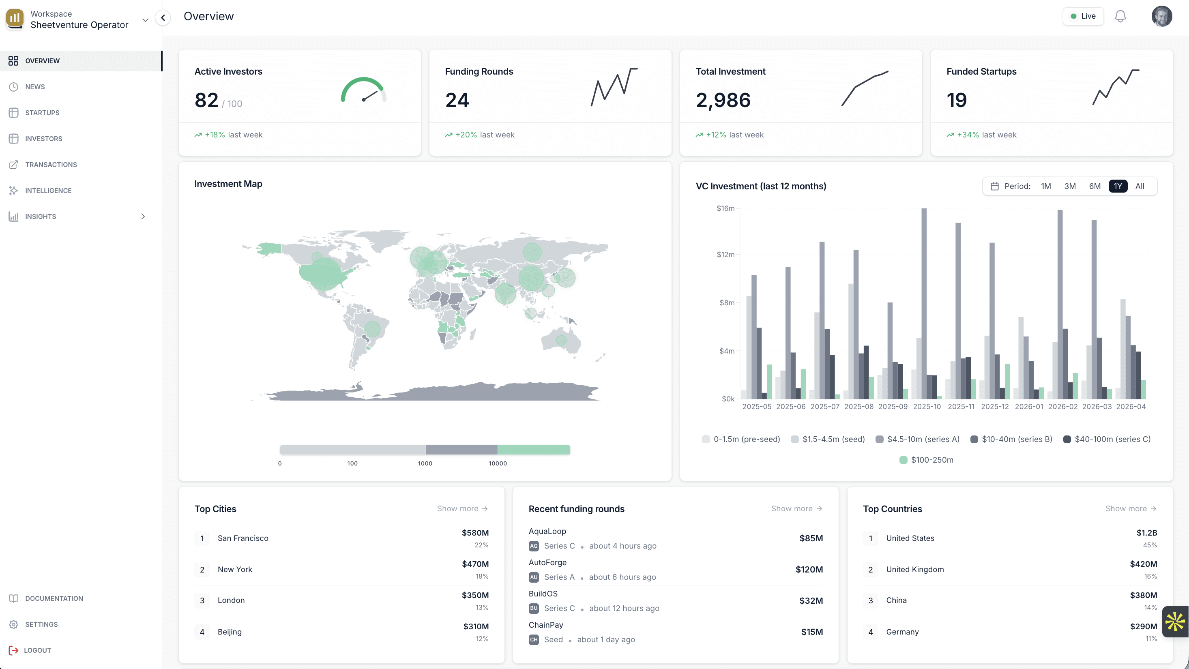The image size is (1189, 669).
Task: Toggle the Live status indicator
Action: 1083,16
